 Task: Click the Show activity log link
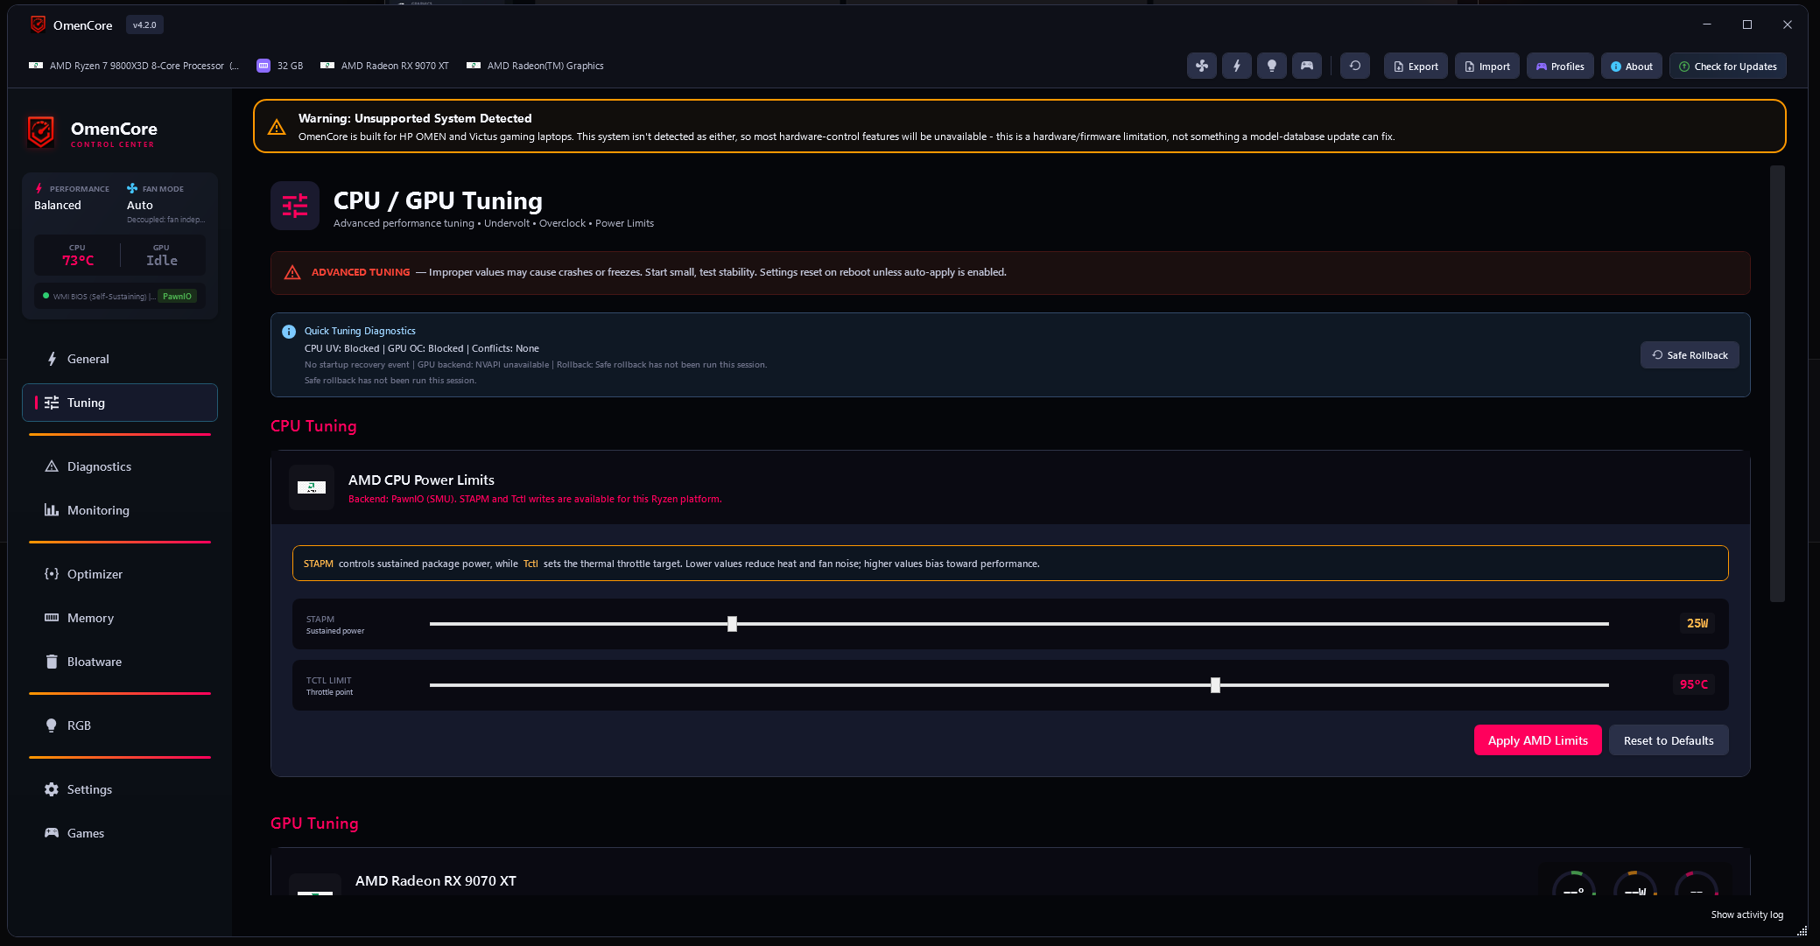[1746, 914]
